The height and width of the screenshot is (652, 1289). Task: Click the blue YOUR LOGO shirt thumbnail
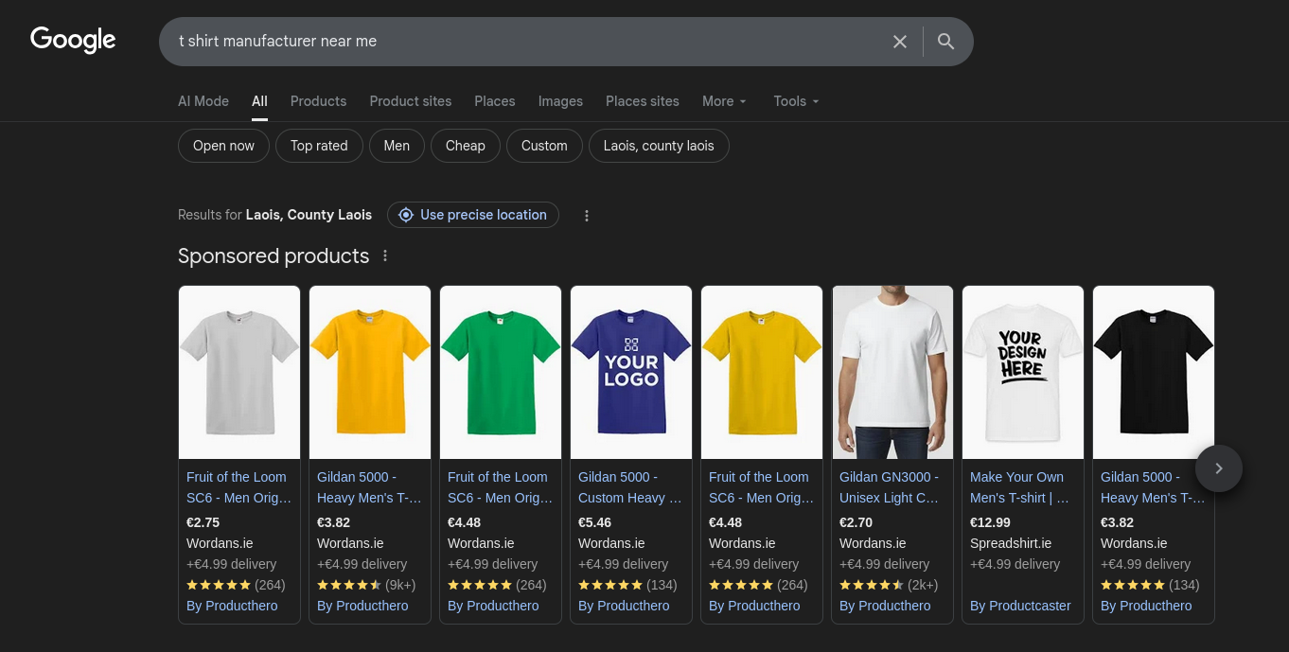[631, 372]
